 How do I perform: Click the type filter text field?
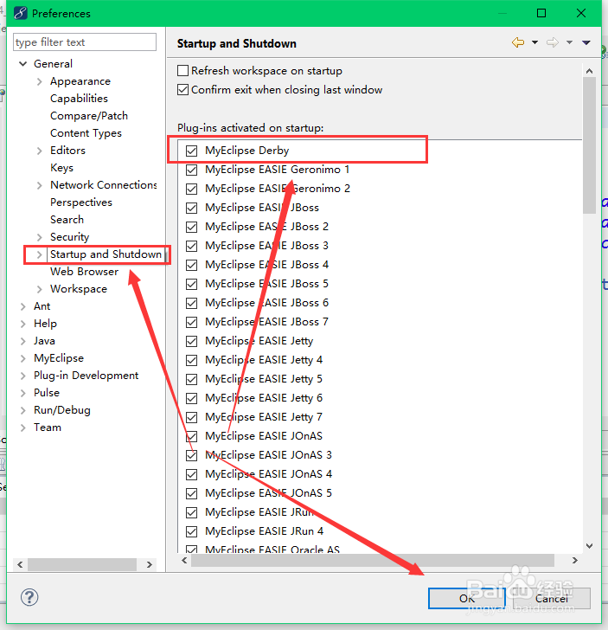[x=85, y=42]
